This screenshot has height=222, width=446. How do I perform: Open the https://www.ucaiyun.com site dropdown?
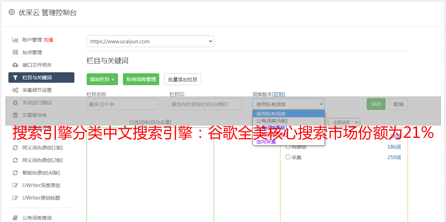tap(150, 41)
